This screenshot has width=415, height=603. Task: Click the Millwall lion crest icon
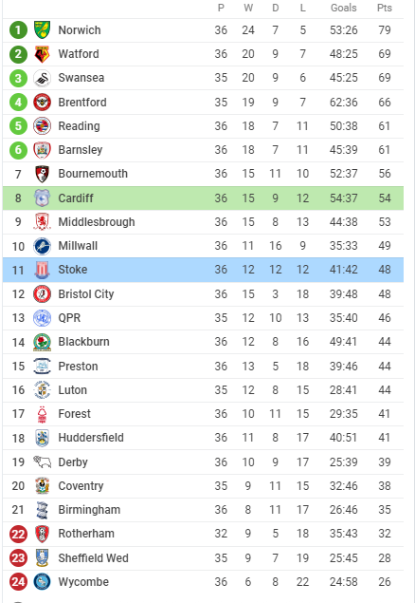43,246
